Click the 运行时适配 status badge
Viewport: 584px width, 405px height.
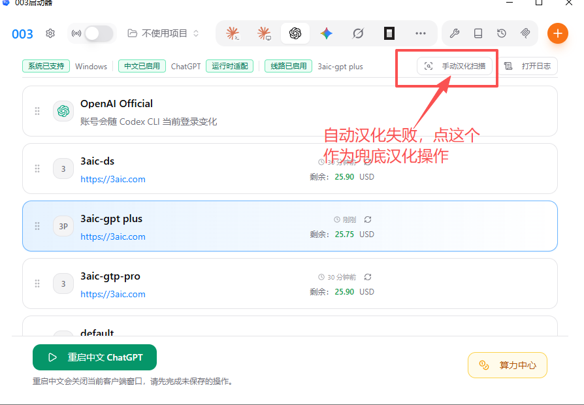pyautogui.click(x=230, y=67)
